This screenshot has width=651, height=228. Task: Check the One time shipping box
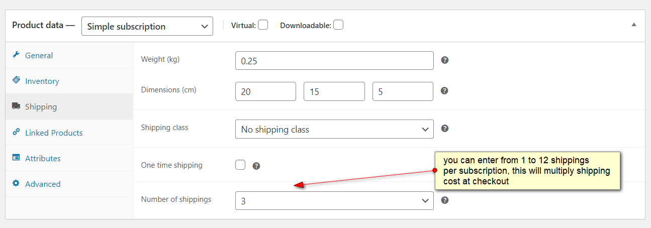(x=240, y=165)
